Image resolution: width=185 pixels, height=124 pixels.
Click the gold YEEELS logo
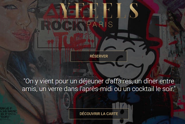click(x=99, y=10)
